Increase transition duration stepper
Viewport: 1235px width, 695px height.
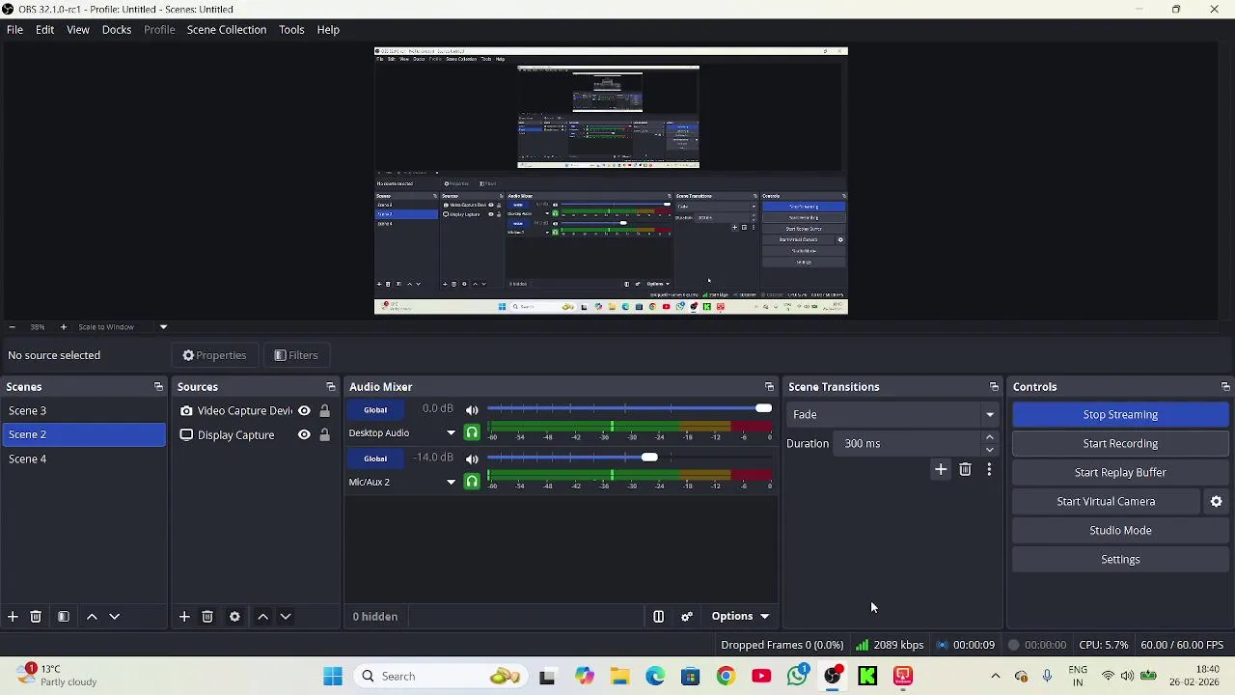tap(989, 437)
